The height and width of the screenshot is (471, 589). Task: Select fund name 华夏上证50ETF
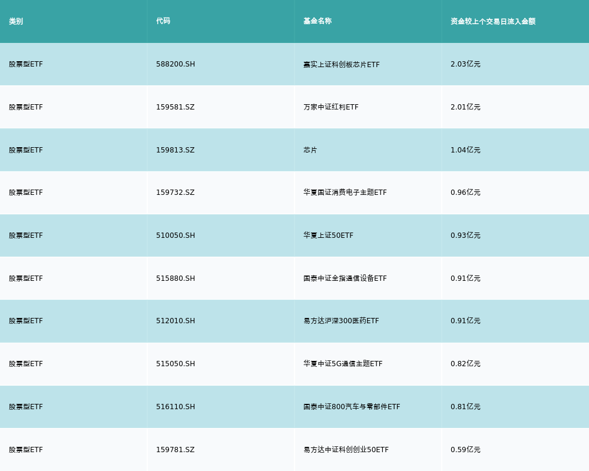tap(328, 235)
